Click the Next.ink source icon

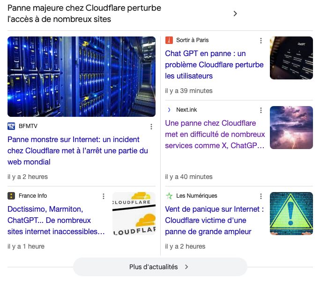point(169,110)
